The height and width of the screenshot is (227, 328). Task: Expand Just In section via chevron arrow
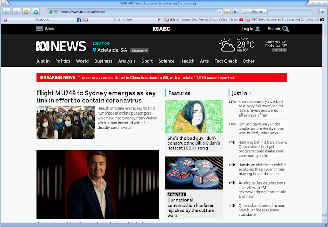[250, 93]
